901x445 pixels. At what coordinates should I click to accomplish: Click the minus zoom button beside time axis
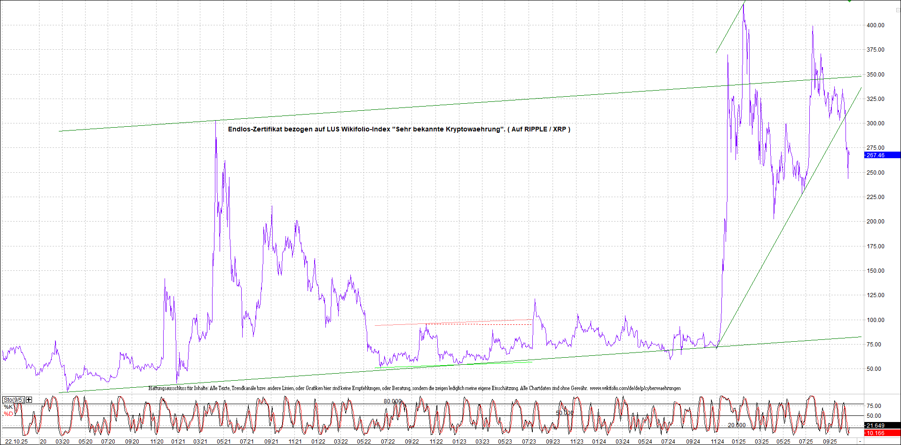[860, 441]
